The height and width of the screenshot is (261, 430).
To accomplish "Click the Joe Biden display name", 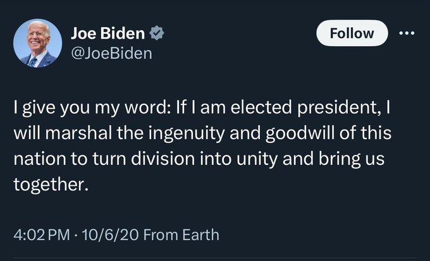I will [x=107, y=33].
